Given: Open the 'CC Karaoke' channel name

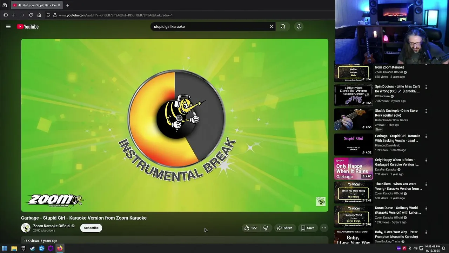Looking at the screenshot, I should [382, 96].
